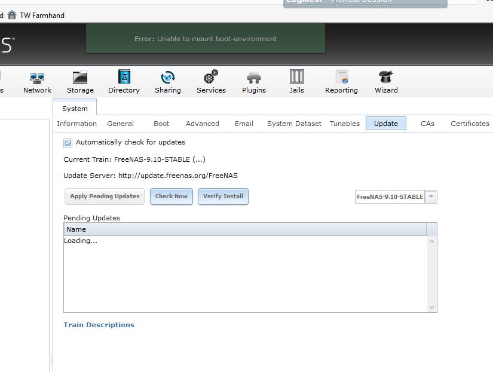The image size is (493, 372).
Task: Switch to the Tunables tab
Action: click(345, 124)
